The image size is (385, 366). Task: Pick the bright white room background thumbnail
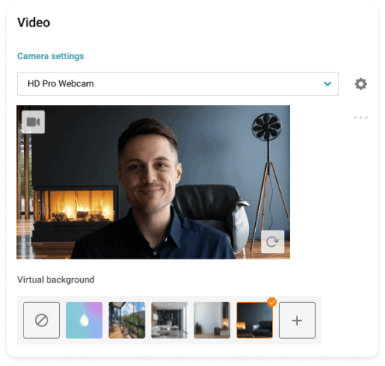(x=212, y=320)
